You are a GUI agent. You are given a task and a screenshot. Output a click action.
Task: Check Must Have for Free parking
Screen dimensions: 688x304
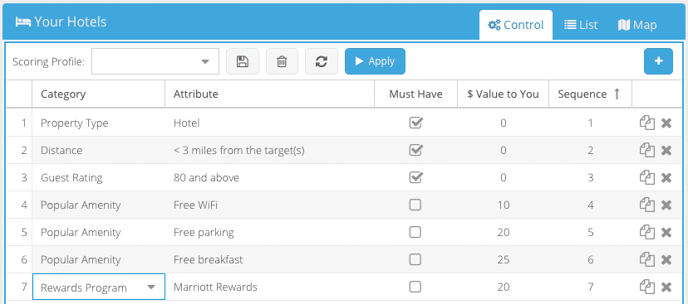(415, 232)
